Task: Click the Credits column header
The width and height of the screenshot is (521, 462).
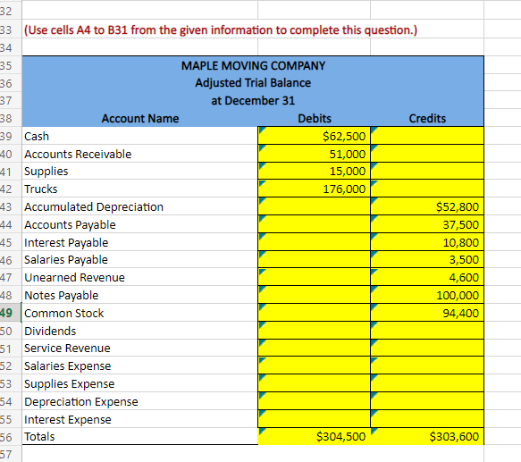Action: [427, 118]
